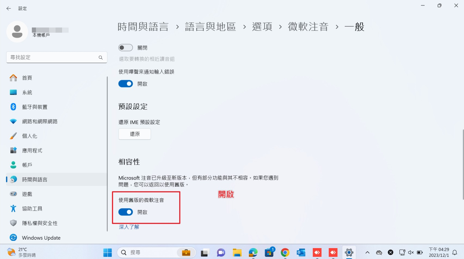Enable the top 關閉 toggle switch

pyautogui.click(x=126, y=48)
